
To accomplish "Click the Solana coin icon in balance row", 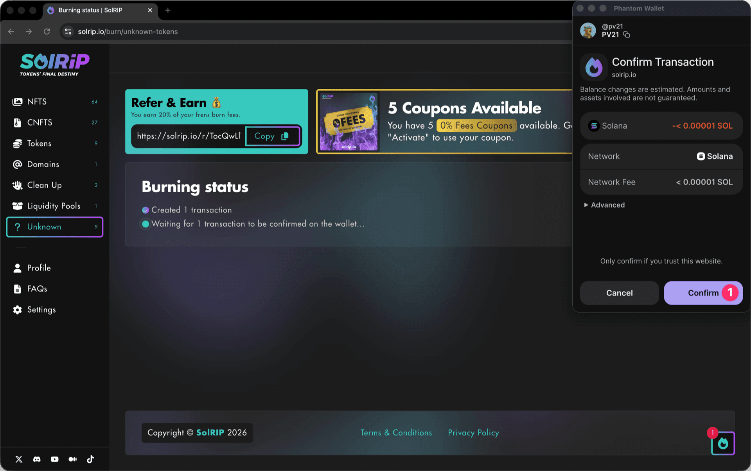I will 594,126.
